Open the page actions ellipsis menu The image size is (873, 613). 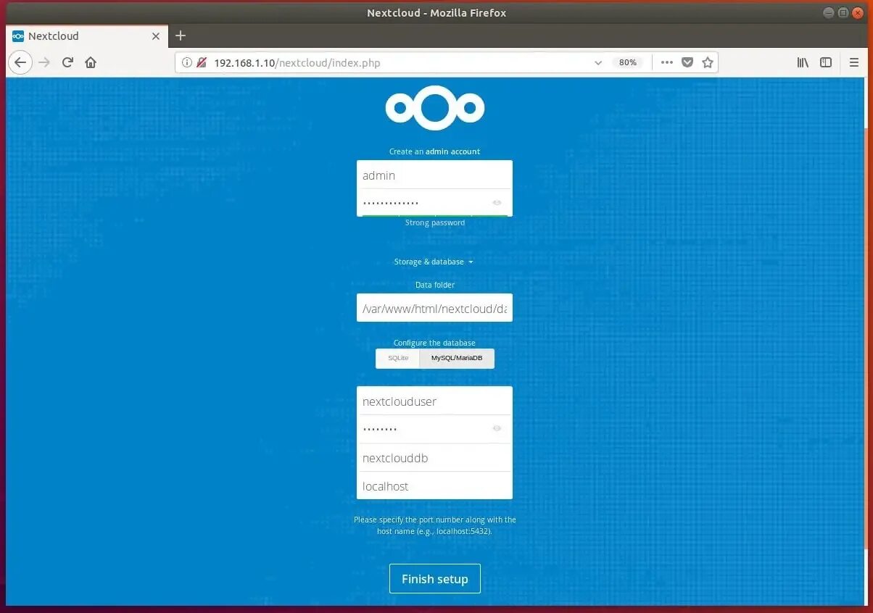(x=667, y=62)
